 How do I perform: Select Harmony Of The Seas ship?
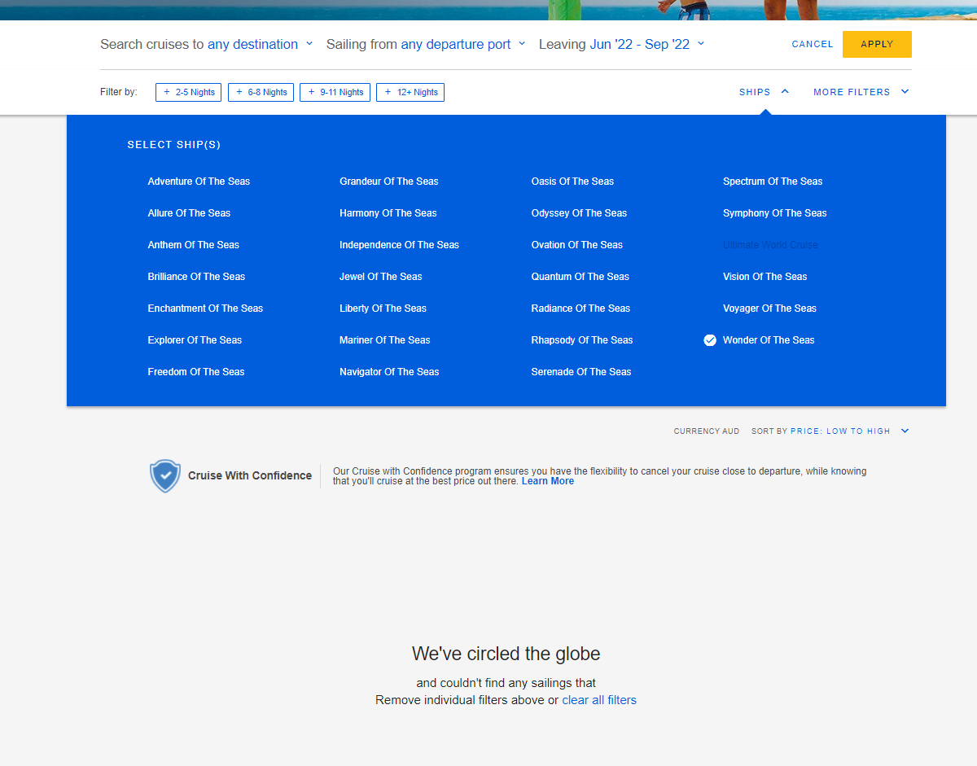(388, 213)
